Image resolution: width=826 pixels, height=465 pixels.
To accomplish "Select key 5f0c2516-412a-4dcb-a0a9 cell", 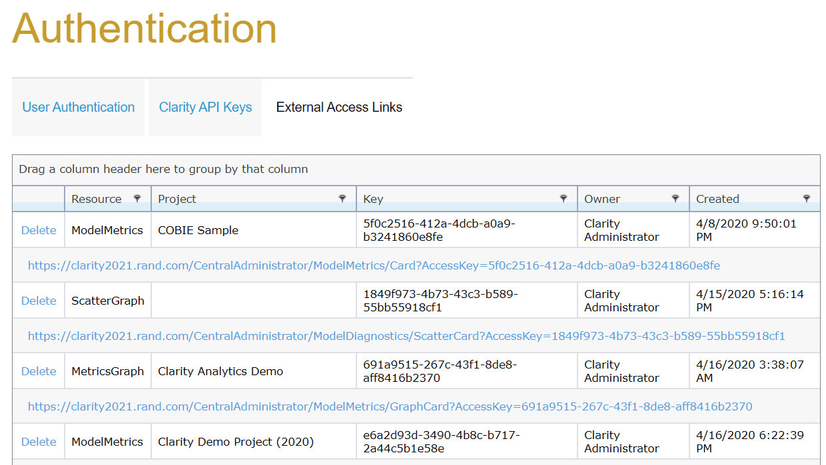I will pyautogui.click(x=467, y=230).
